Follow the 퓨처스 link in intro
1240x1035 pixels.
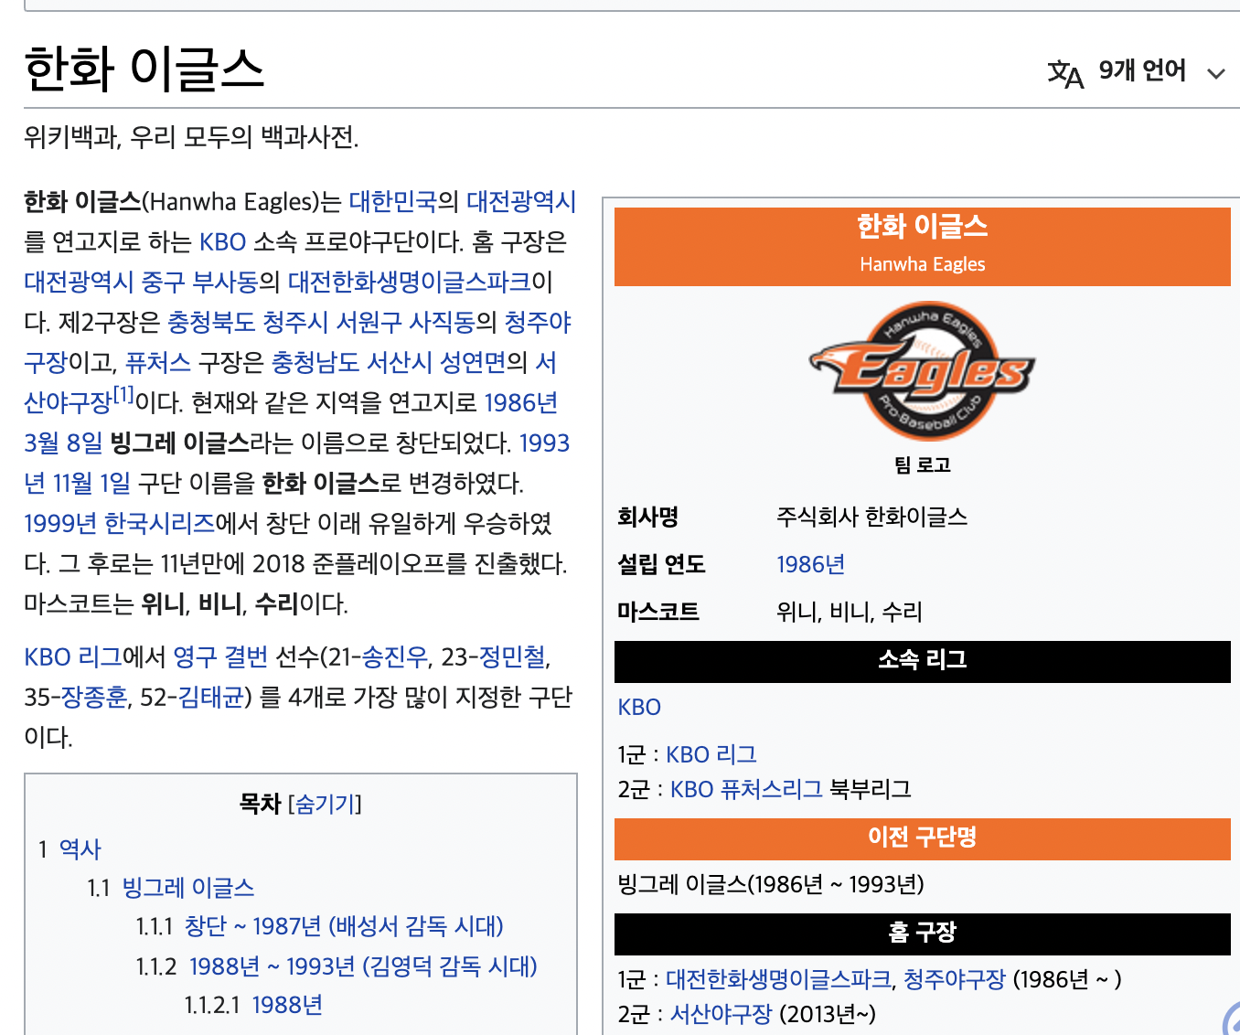coord(158,362)
